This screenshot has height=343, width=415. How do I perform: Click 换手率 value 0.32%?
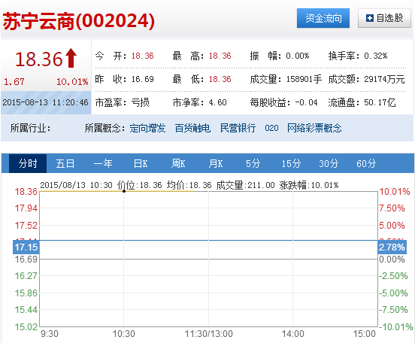pyautogui.click(x=376, y=56)
